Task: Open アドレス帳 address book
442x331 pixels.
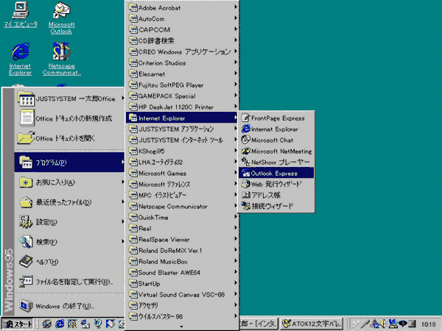Action: (x=276, y=195)
